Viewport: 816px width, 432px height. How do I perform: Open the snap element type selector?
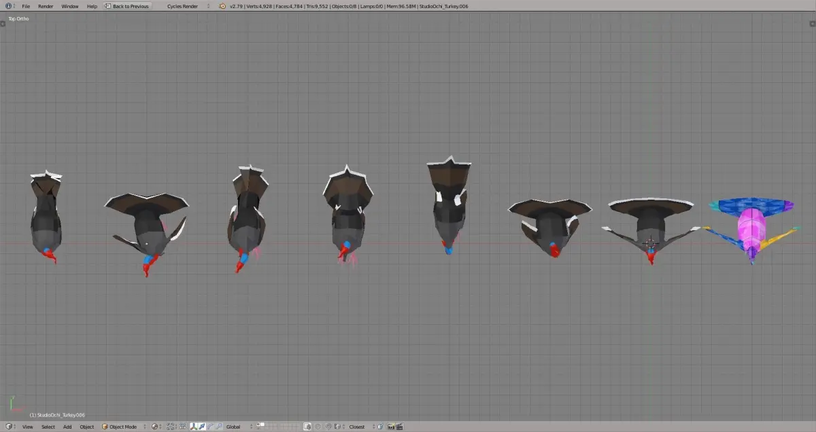tap(338, 427)
